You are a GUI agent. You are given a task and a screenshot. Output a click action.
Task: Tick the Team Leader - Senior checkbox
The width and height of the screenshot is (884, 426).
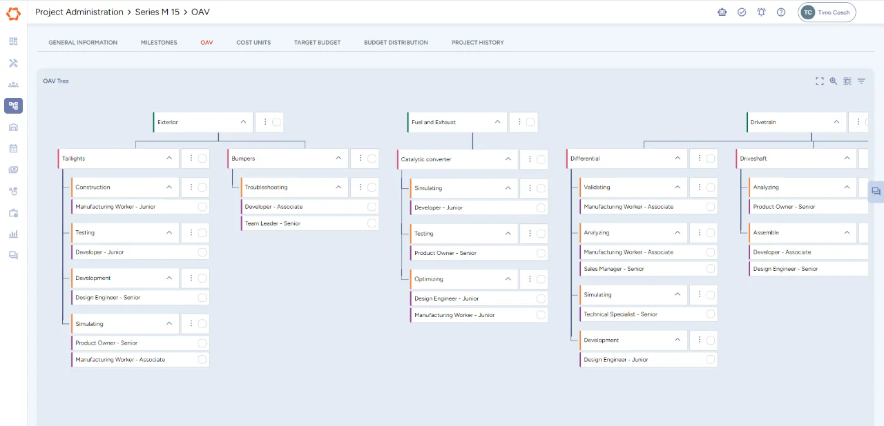372,223
